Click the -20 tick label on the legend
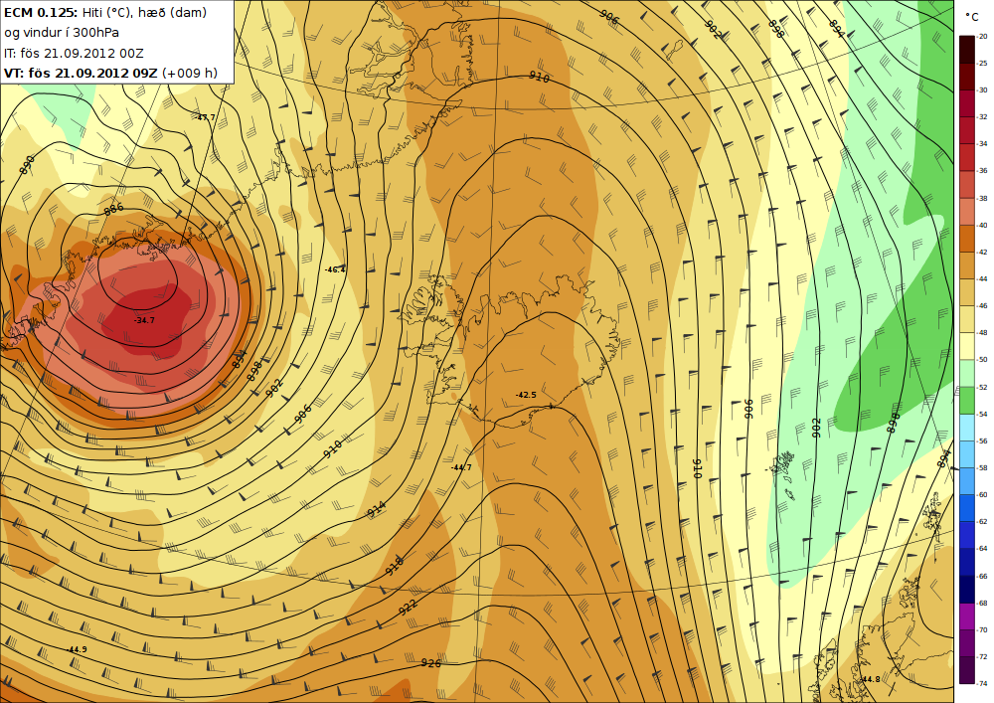994x703 pixels. [x=983, y=37]
